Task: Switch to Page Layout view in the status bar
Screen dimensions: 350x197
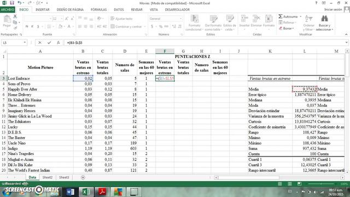Action: pyautogui.click(x=290, y=184)
